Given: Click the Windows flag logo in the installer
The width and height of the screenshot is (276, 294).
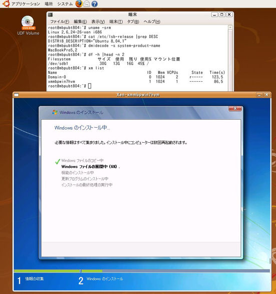Looking at the screenshot, I should pos(55,112).
